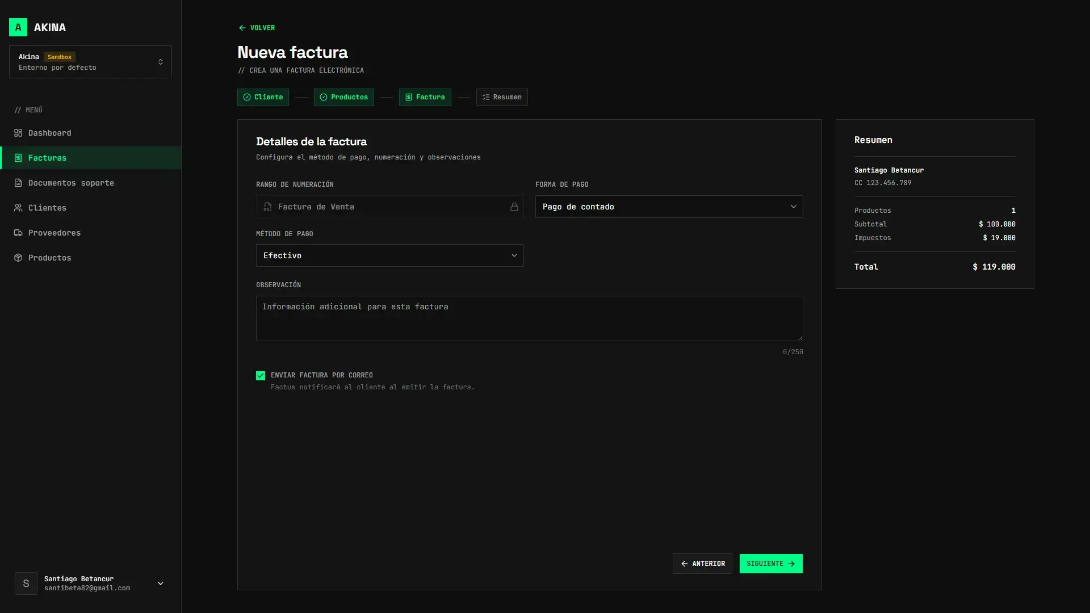Click customer ID CC 123.456.789

(883, 183)
